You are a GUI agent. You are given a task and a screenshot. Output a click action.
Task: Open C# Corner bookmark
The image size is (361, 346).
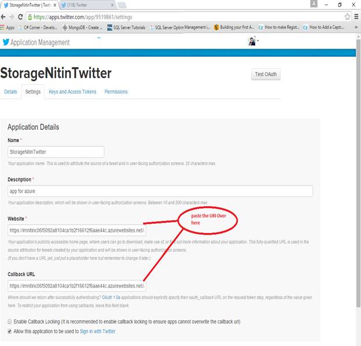click(x=38, y=27)
